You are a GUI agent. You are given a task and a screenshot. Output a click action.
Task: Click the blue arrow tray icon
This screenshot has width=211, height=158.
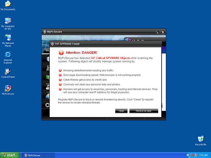click(188, 155)
